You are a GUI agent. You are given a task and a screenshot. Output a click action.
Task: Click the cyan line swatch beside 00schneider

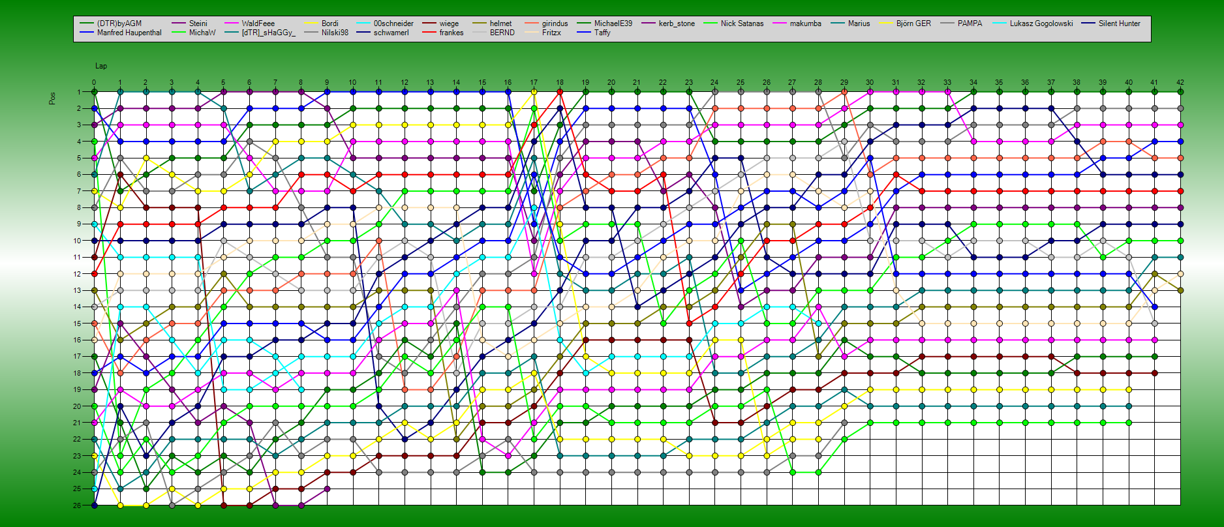[x=362, y=23]
